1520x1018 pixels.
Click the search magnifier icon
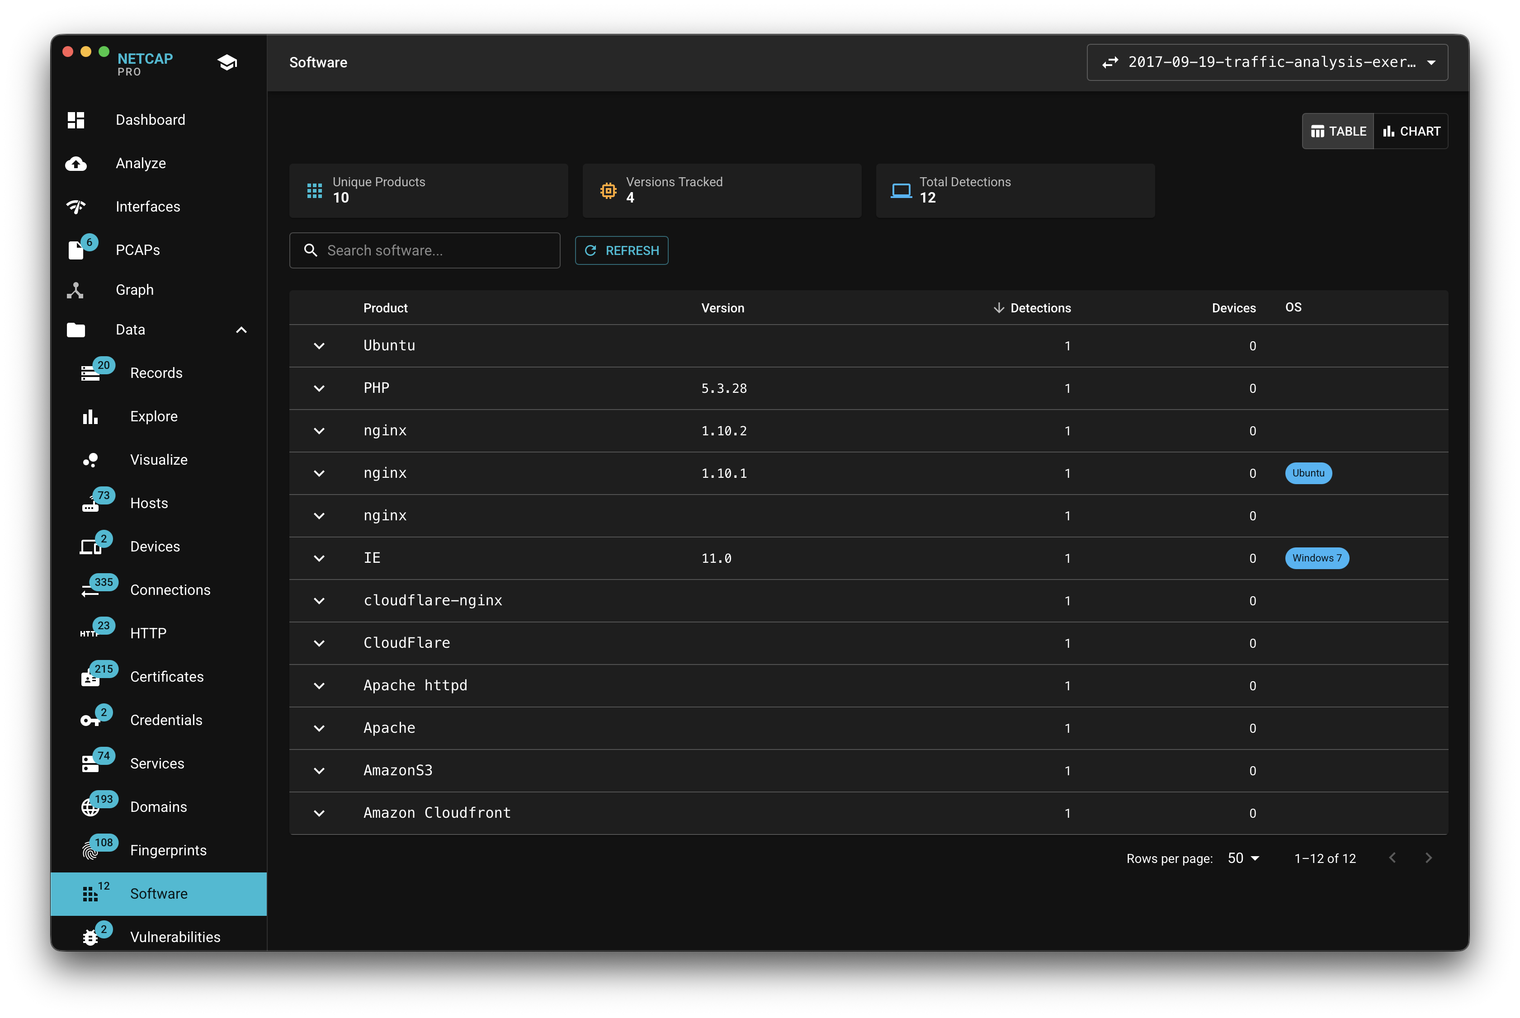coord(311,250)
